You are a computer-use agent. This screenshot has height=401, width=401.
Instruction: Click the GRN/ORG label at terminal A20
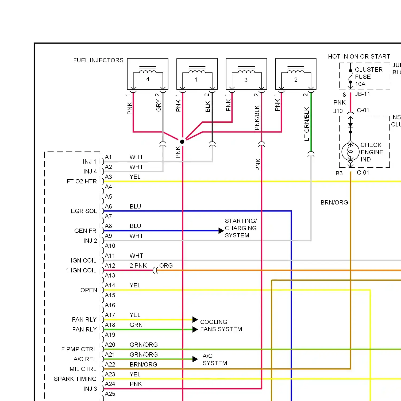[144, 345]
